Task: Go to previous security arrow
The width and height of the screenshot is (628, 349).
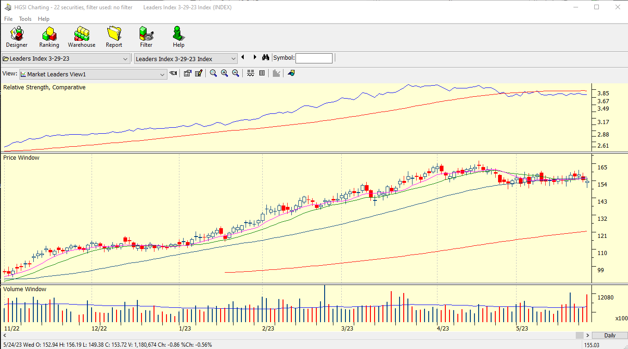Action: click(x=243, y=57)
